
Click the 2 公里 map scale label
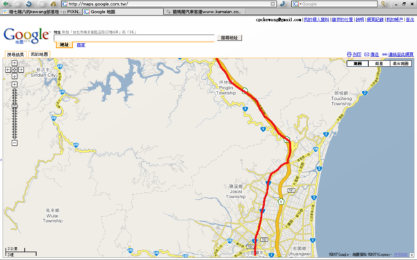point(13,249)
